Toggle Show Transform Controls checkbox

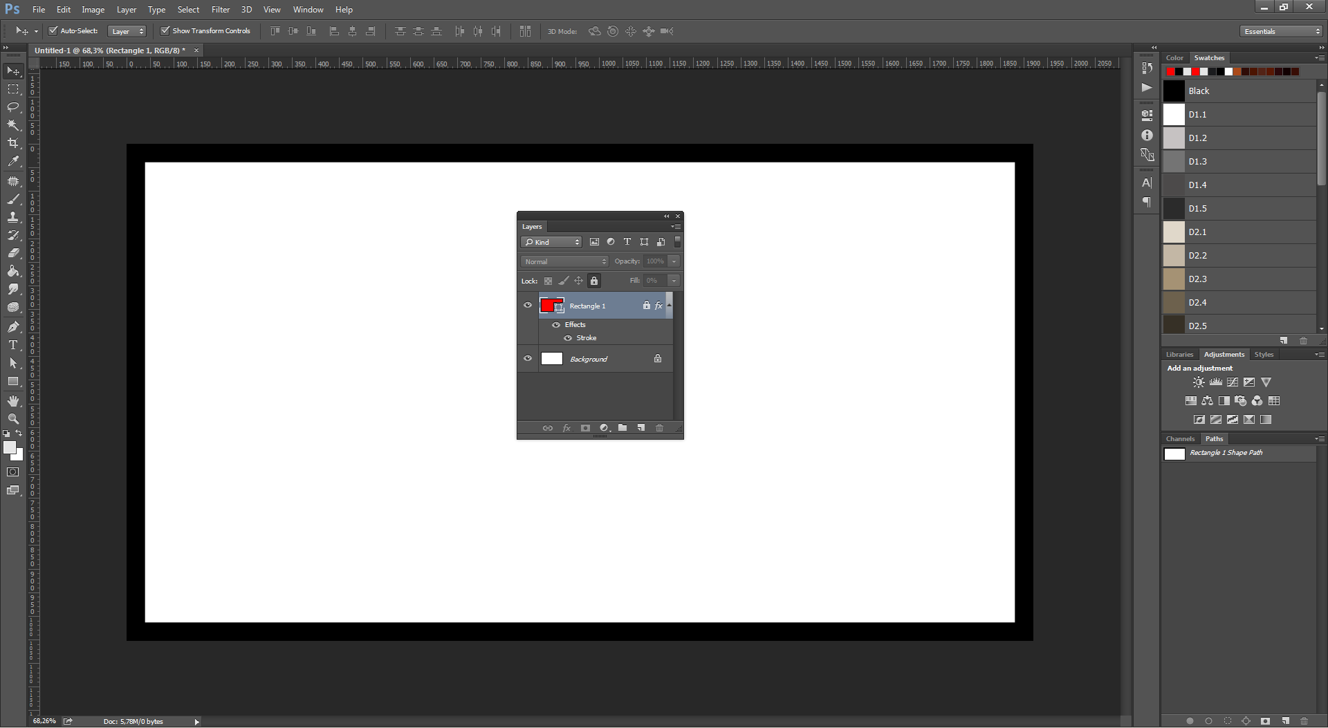[x=165, y=30]
